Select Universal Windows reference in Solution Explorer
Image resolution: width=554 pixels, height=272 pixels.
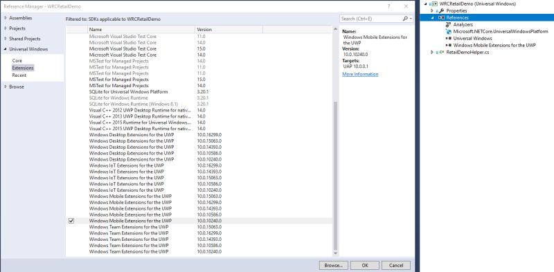472,39
